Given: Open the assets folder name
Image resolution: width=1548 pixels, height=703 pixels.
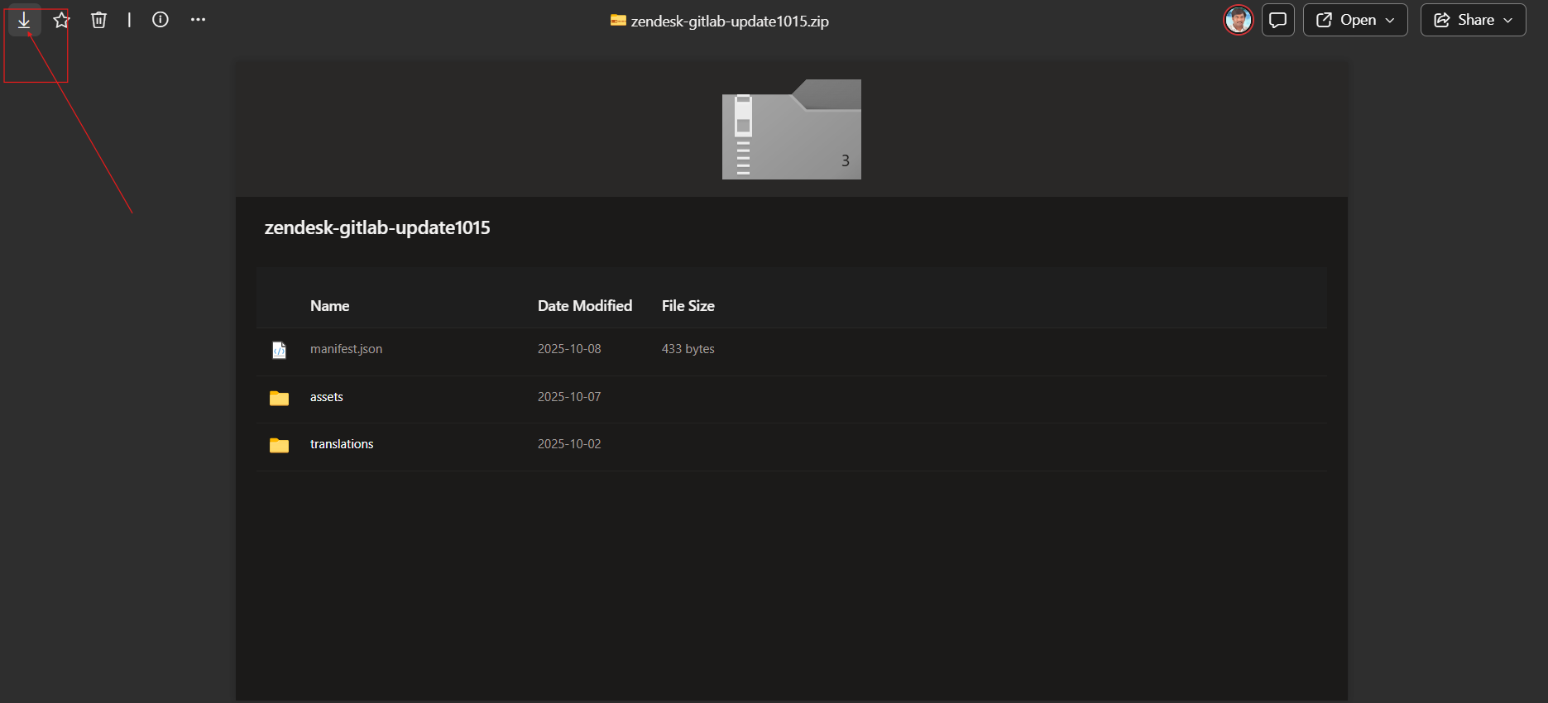Looking at the screenshot, I should click(327, 397).
